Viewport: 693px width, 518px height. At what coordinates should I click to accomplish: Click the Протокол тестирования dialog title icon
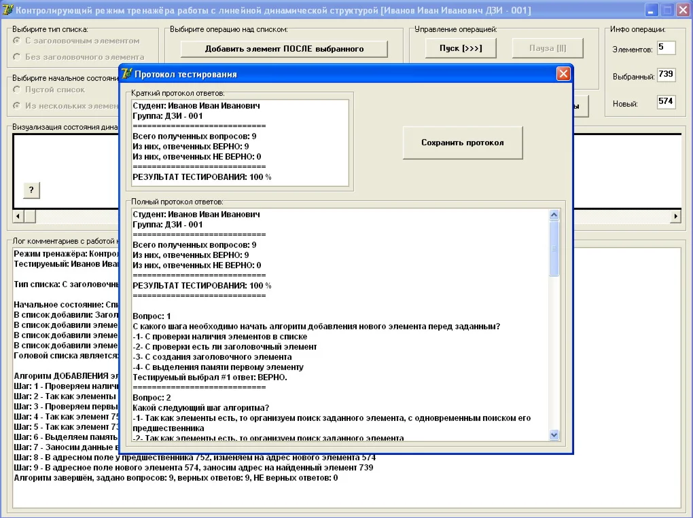pos(126,74)
